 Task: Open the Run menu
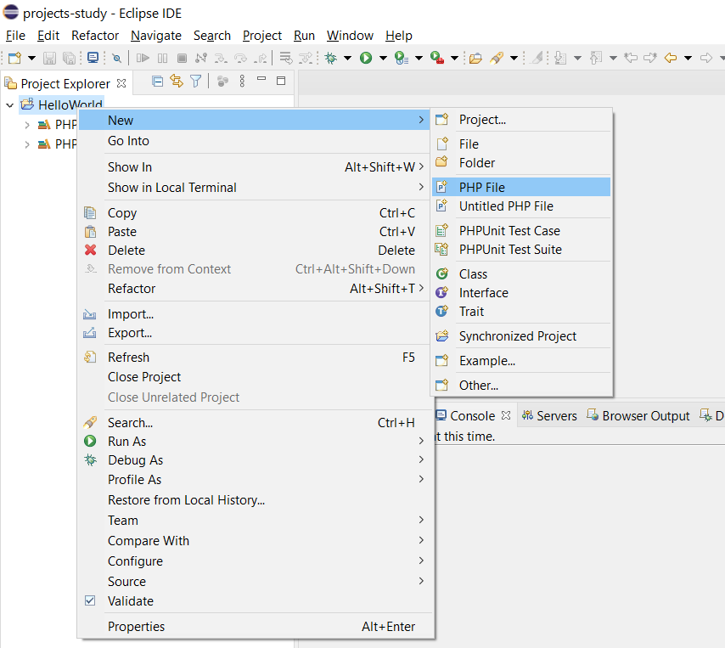(x=304, y=36)
